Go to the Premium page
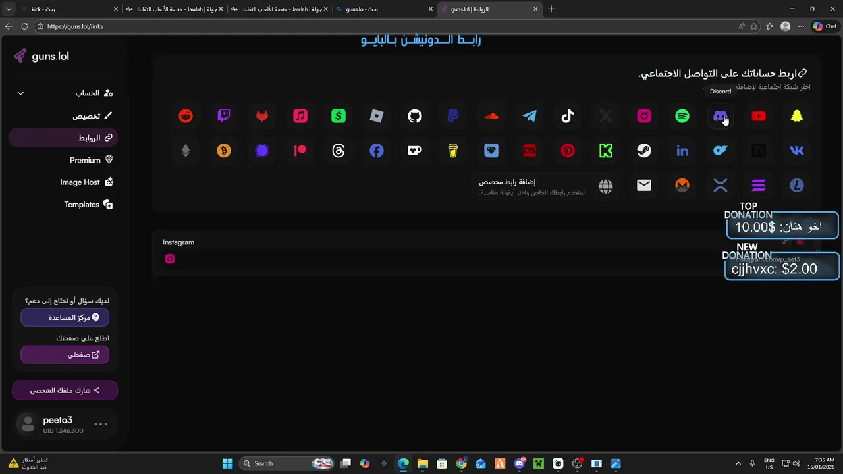The height and width of the screenshot is (474, 843). 63,160
